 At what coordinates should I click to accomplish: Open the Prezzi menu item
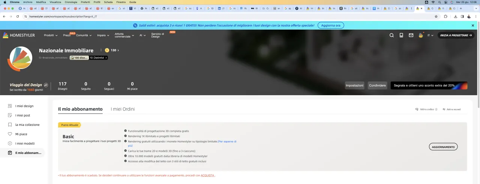tap(67, 35)
